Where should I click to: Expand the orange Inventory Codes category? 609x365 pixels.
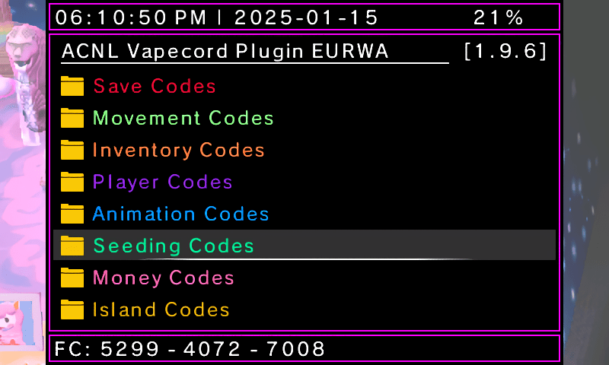pyautogui.click(x=178, y=151)
